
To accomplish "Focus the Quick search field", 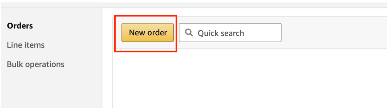I will tap(230, 33).
